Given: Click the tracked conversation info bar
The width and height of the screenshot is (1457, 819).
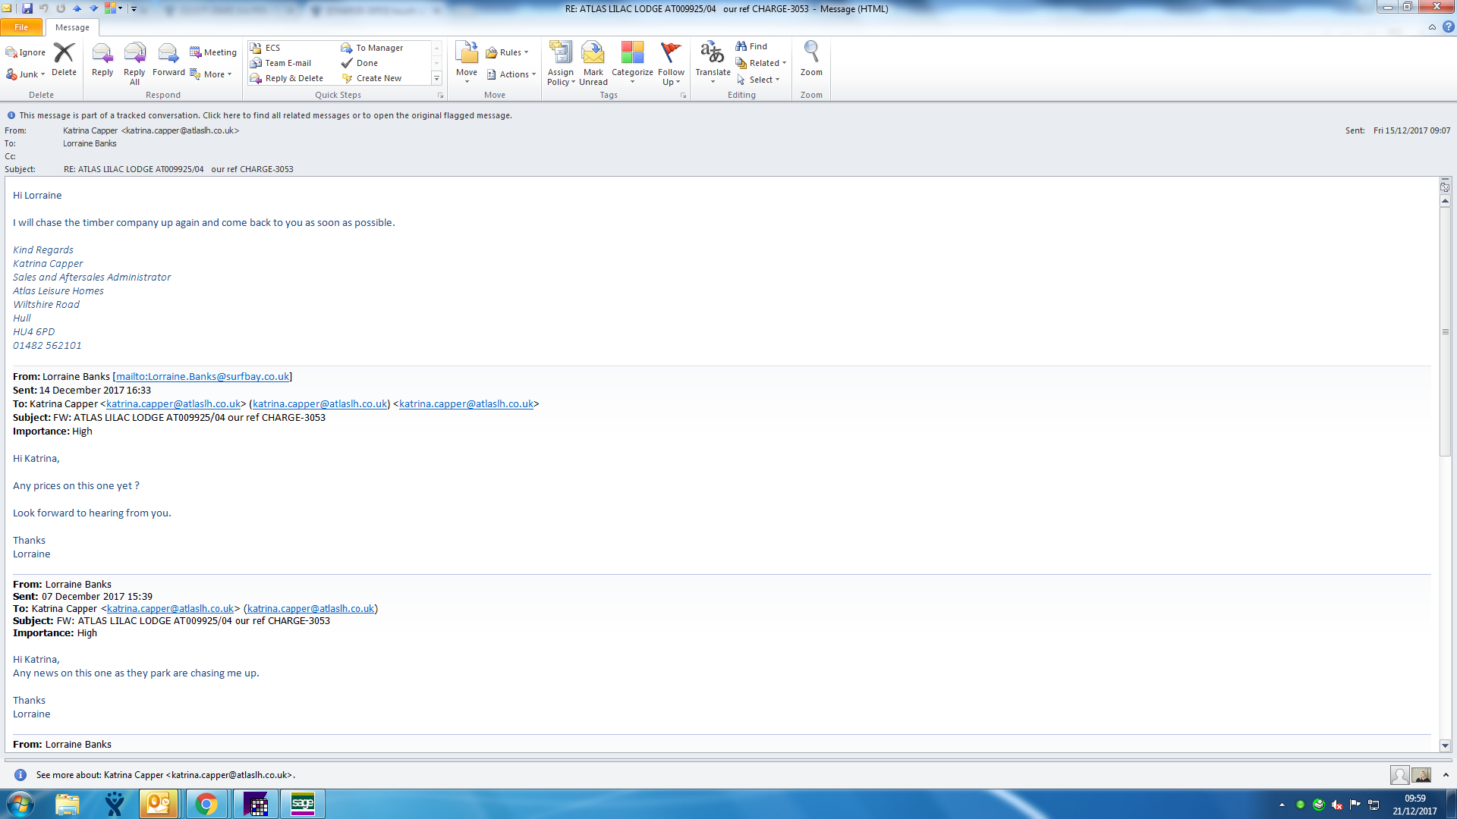Looking at the screenshot, I should click(266, 115).
